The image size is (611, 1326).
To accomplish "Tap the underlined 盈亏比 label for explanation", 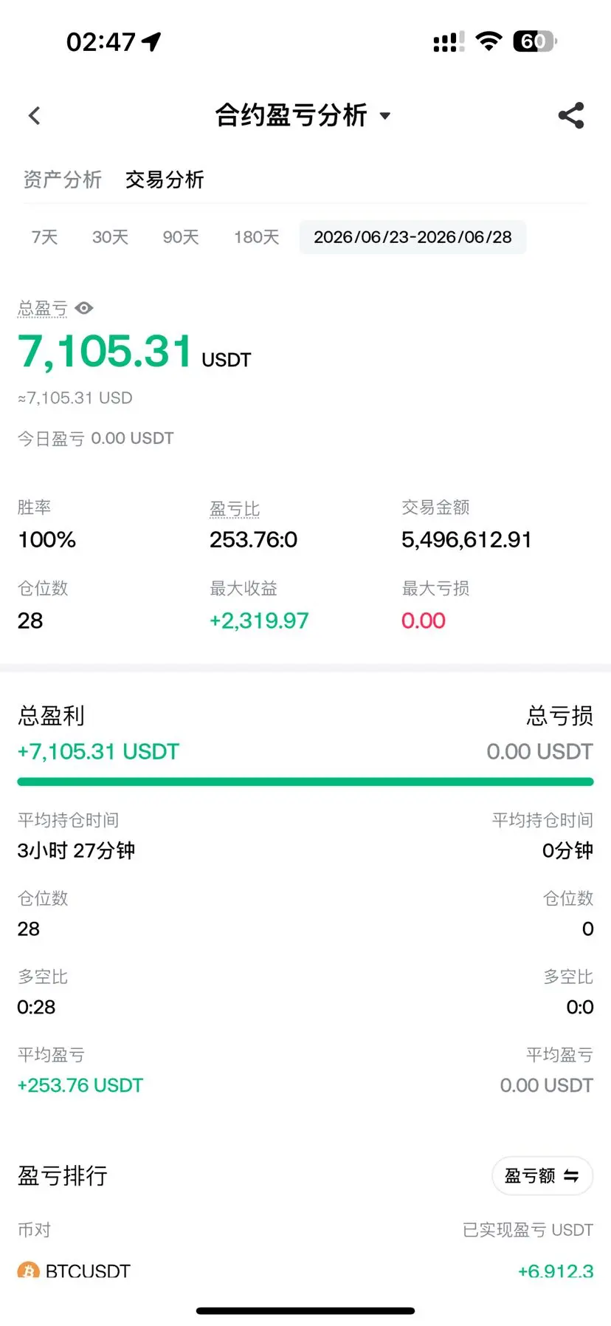I will pyautogui.click(x=235, y=509).
